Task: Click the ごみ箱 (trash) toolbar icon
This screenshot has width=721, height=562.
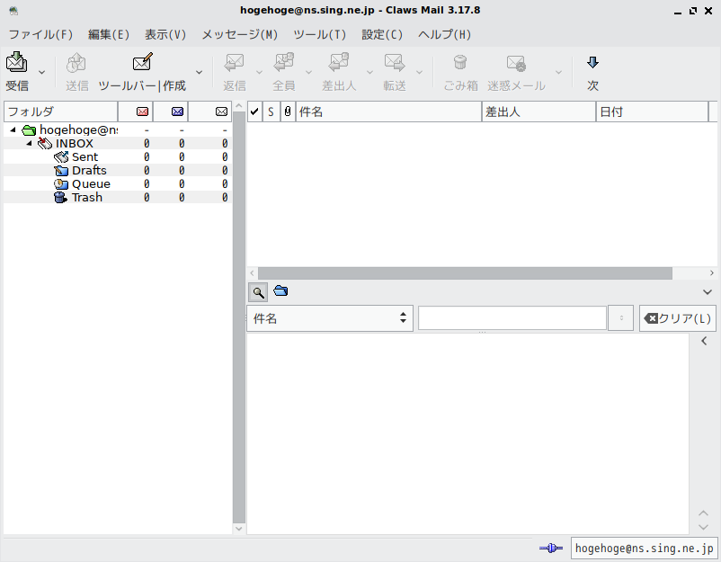Action: click(460, 63)
